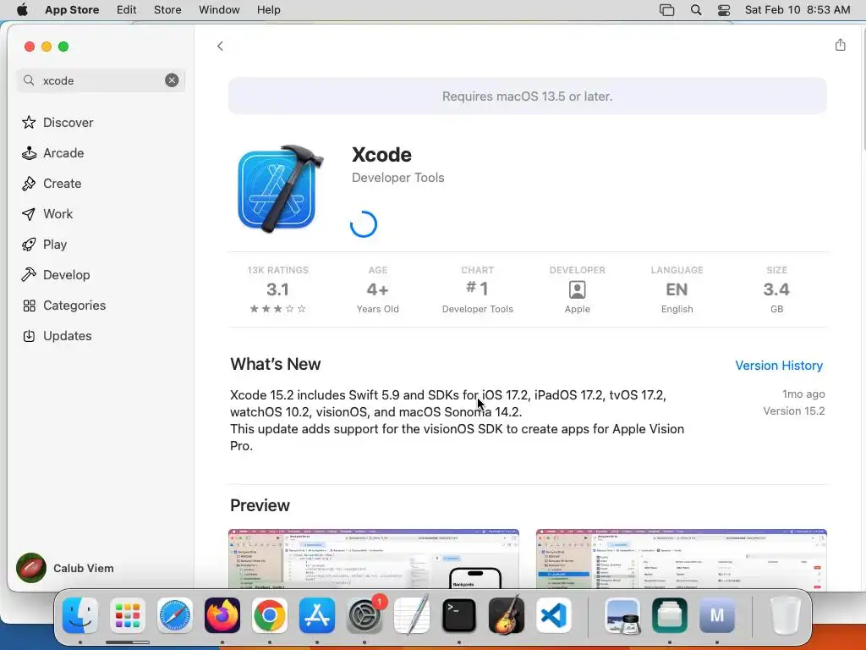Click the vertical scrollbar on right edge
Viewport: 866px width, 650px height.
[x=863, y=88]
